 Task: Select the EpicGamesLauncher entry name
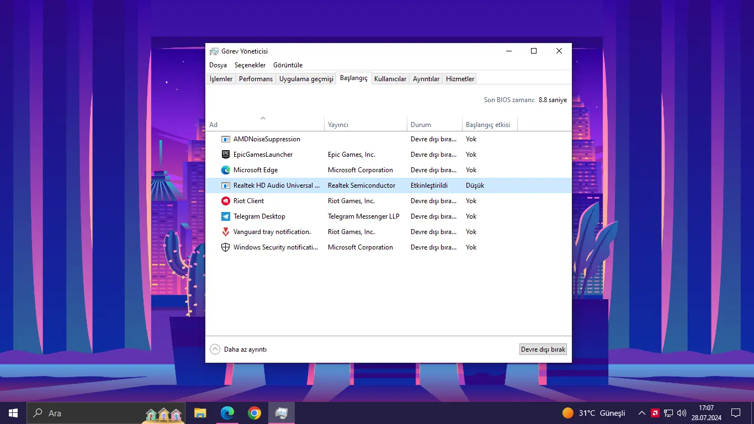(x=263, y=155)
